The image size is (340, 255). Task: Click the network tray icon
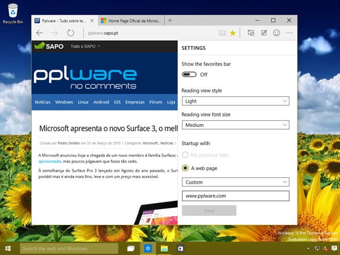(317, 249)
